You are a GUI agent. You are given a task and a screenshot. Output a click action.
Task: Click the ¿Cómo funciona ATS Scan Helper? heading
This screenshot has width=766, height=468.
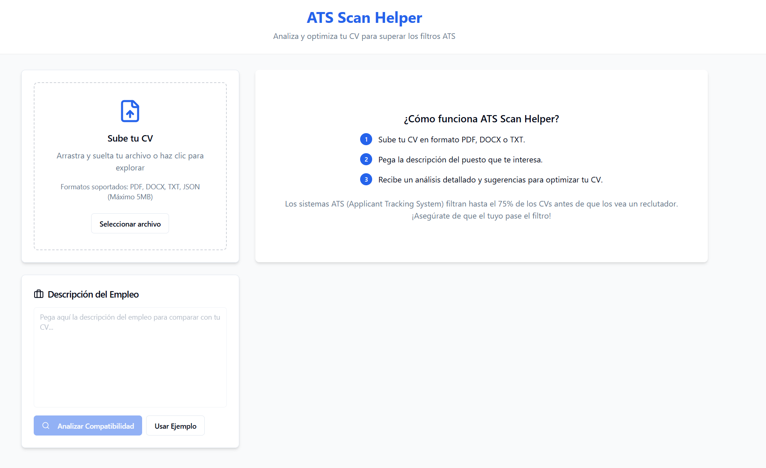(x=481, y=119)
